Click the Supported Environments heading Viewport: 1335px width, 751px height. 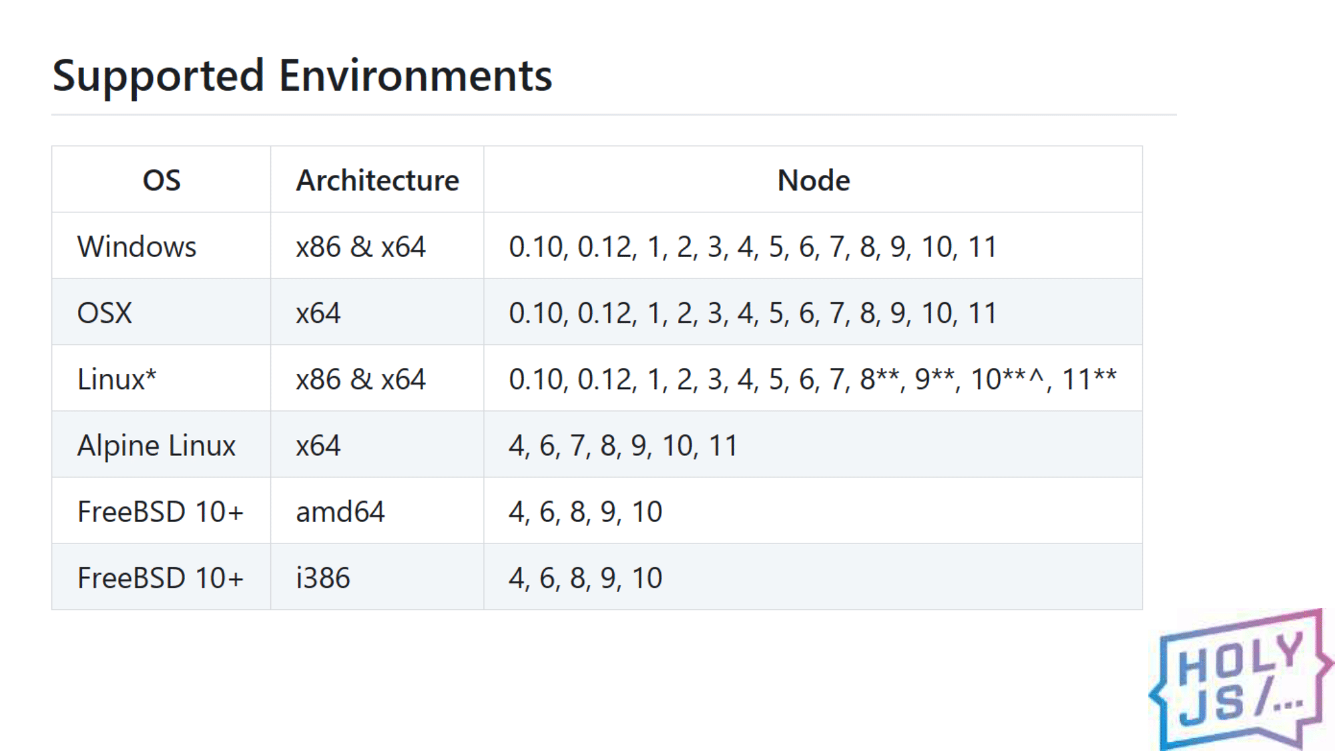coord(302,75)
